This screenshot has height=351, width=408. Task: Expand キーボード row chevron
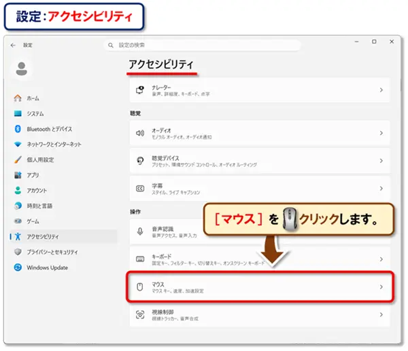coord(381,259)
